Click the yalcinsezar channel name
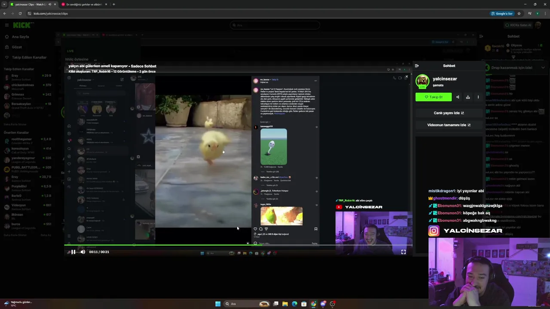The image size is (550, 309). point(445,79)
